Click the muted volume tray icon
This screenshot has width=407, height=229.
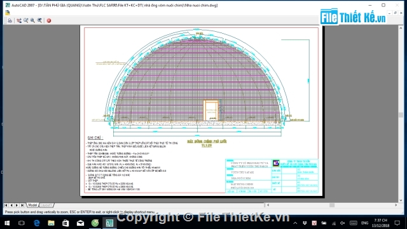coord(343,223)
